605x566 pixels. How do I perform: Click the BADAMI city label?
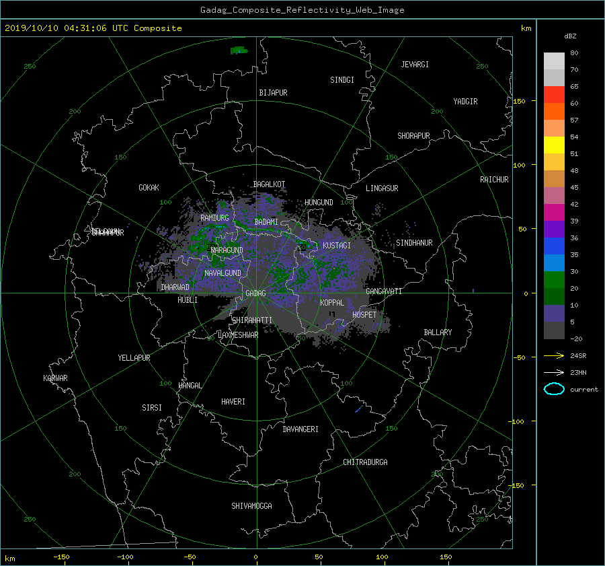[x=266, y=222]
